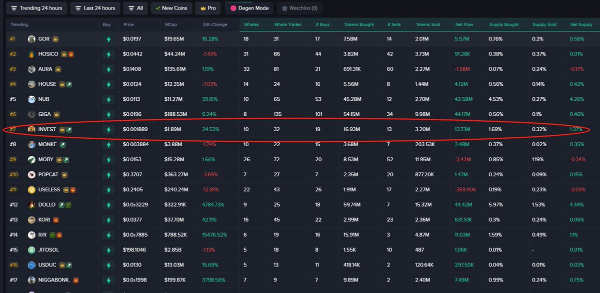The height and width of the screenshot is (293, 600).
Task: Click GIGA's 135 whale trades value
Action: pyautogui.click(x=277, y=114)
